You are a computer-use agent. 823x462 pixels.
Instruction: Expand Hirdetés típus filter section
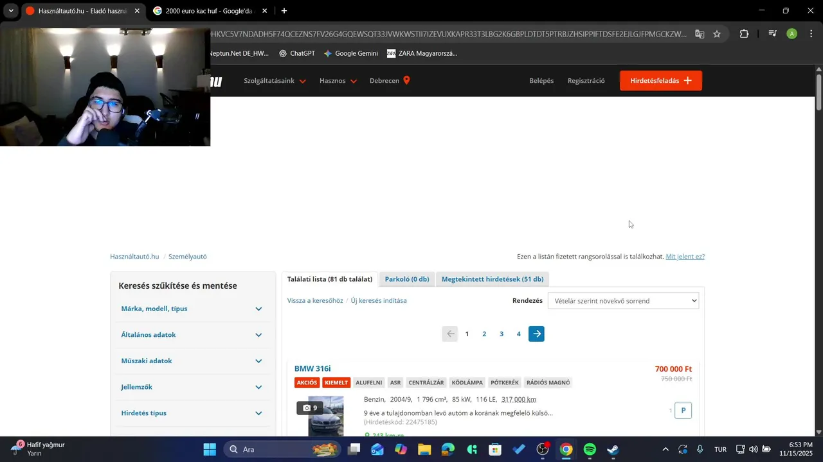193,413
